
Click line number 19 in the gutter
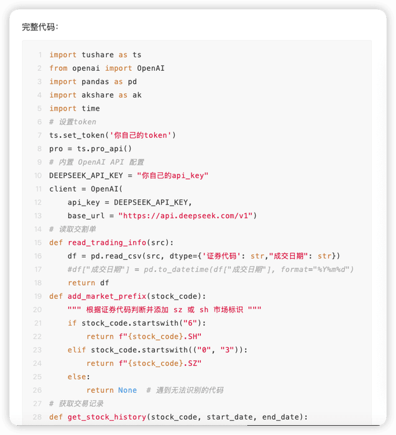(x=38, y=296)
